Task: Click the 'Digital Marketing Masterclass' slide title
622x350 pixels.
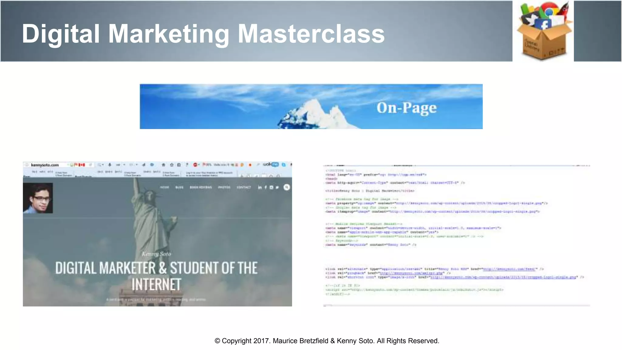Action: pyautogui.click(x=203, y=33)
